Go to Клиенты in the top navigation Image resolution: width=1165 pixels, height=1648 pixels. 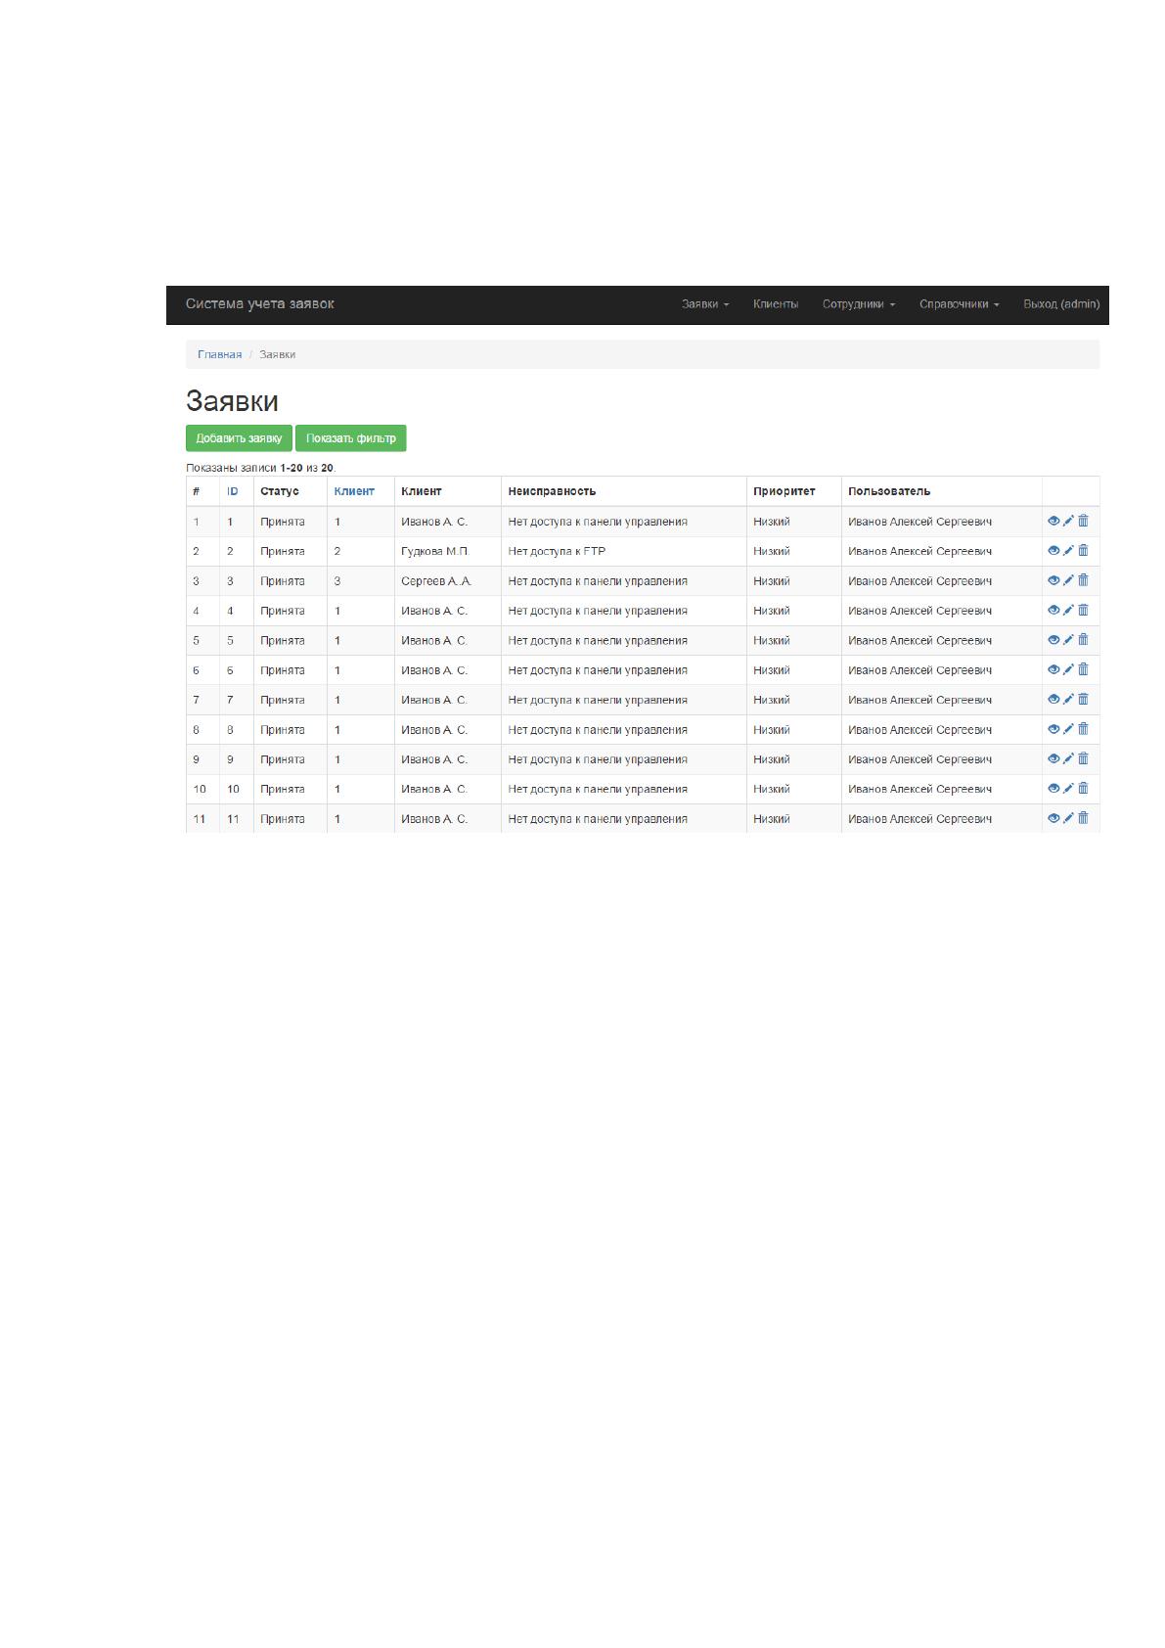(x=776, y=304)
